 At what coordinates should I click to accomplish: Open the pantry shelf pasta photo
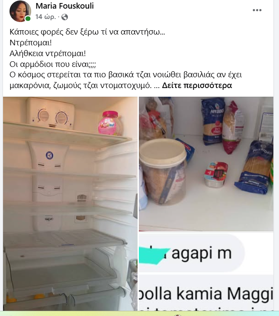(206, 164)
